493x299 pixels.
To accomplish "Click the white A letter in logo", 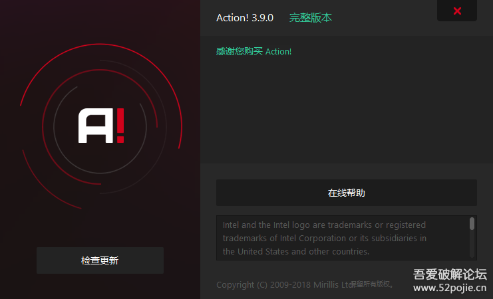I will coord(92,126).
